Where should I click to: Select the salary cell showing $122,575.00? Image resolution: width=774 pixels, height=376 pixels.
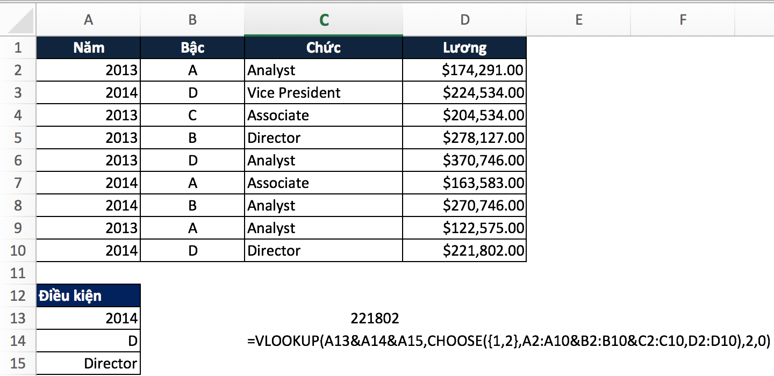pyautogui.click(x=464, y=228)
